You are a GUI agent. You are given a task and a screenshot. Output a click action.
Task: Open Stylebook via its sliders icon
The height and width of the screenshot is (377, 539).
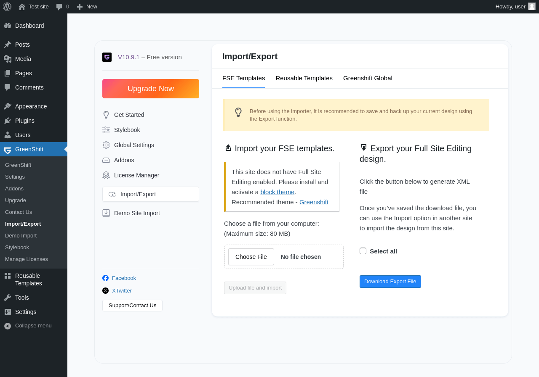[106, 130]
